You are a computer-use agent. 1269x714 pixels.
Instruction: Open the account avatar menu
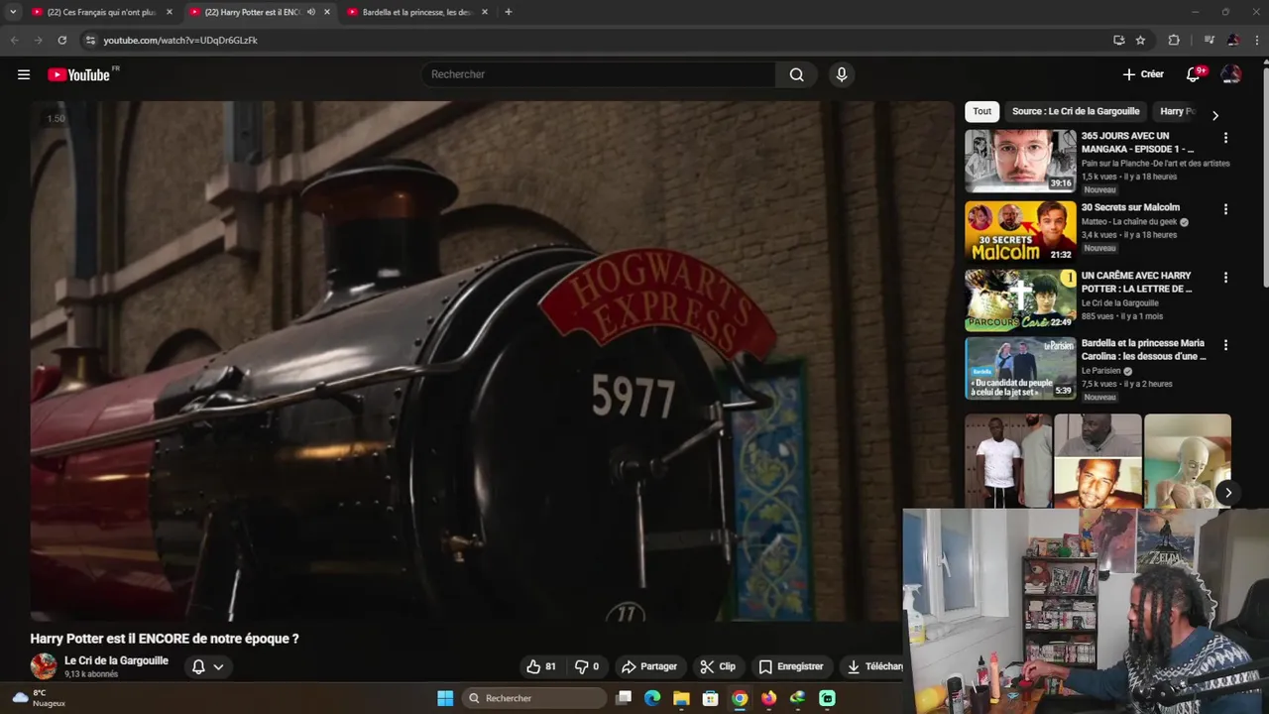(x=1231, y=74)
